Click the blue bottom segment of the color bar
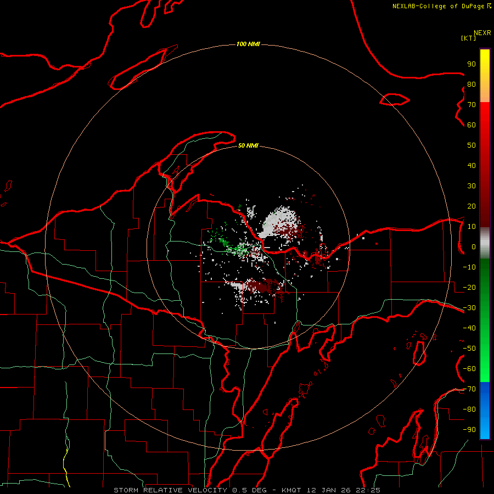Image resolution: width=494 pixels, height=494 pixels. [485, 411]
